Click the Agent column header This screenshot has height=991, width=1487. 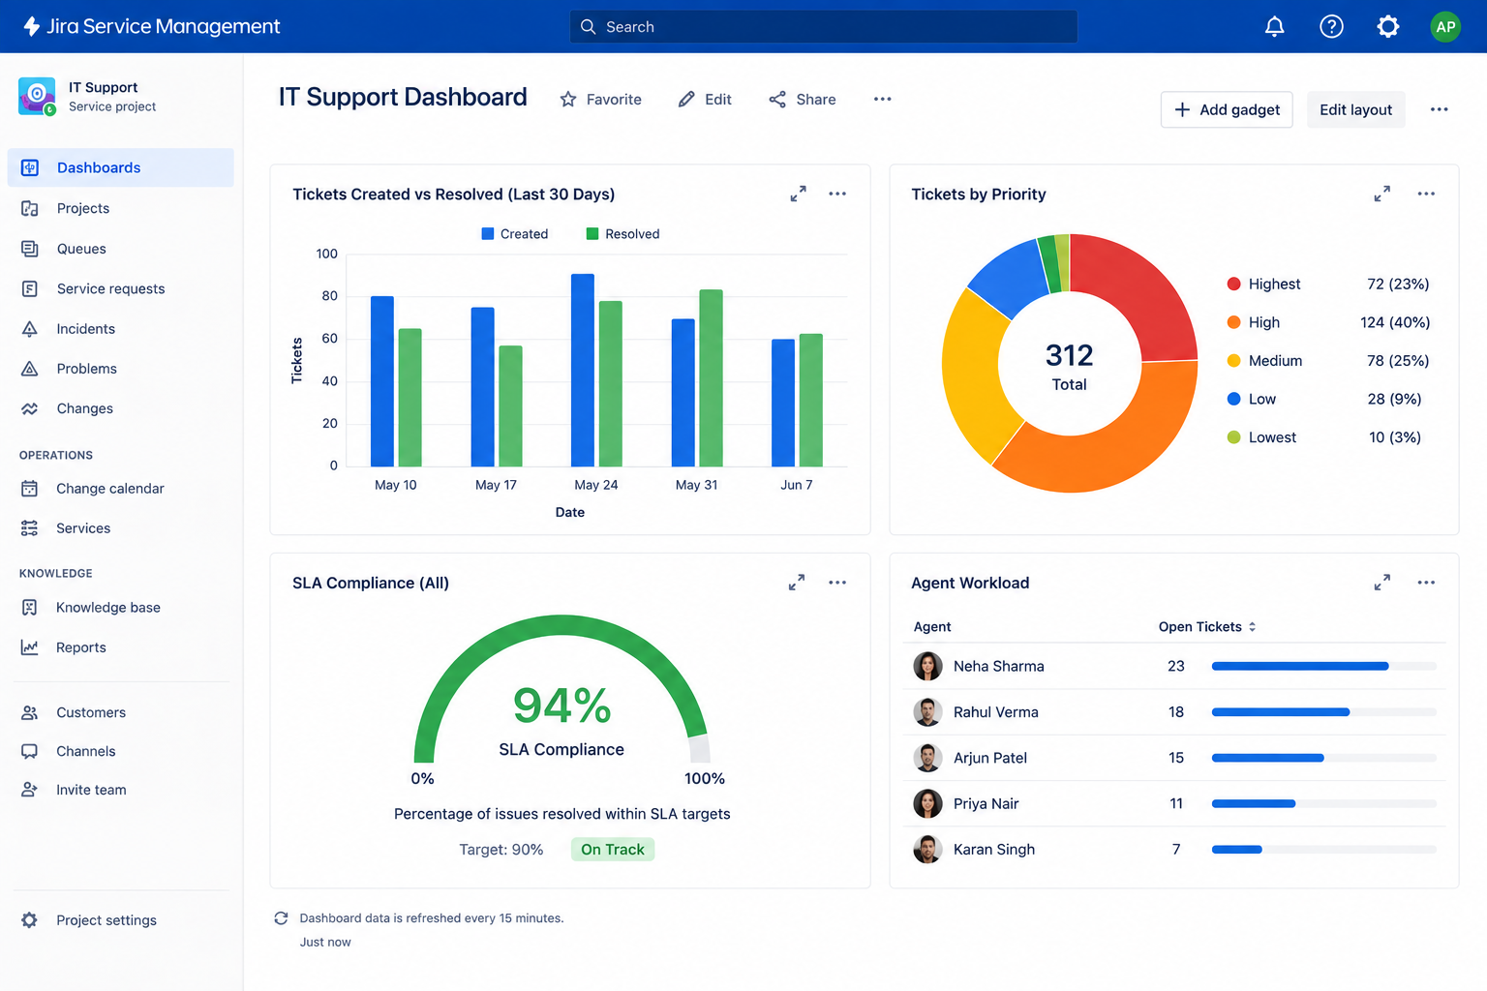click(932, 627)
